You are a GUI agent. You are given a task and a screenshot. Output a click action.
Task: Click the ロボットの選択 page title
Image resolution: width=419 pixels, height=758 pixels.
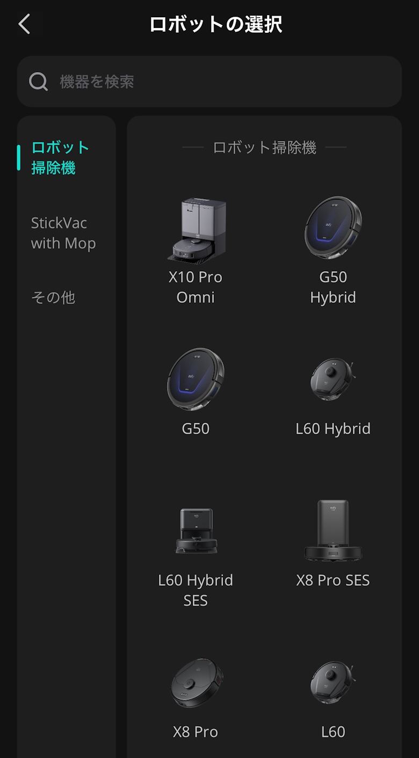pos(215,25)
